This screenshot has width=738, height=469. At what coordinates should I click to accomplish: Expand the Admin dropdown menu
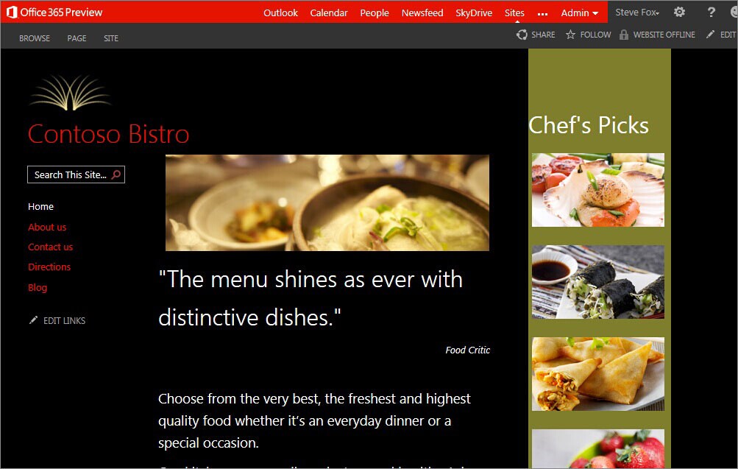pyautogui.click(x=579, y=13)
